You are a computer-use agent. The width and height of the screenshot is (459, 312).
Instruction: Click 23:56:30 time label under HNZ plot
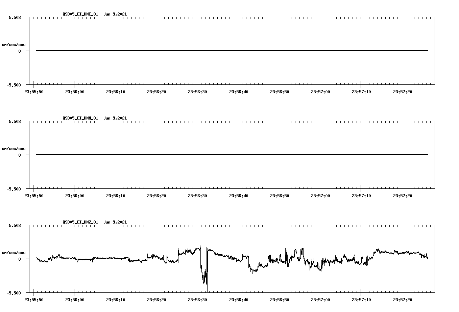197,300
